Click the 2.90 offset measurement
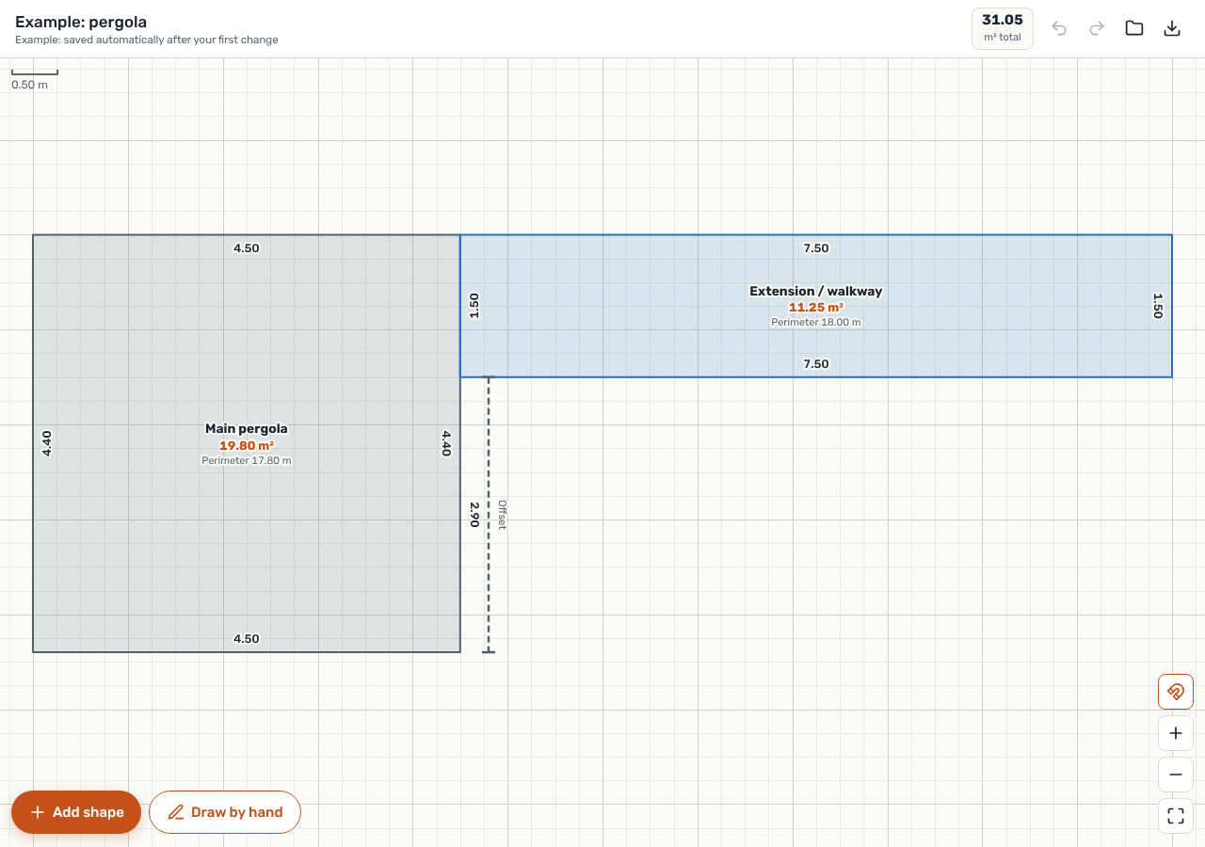Screen dimensions: 1205x847 [x=474, y=514]
